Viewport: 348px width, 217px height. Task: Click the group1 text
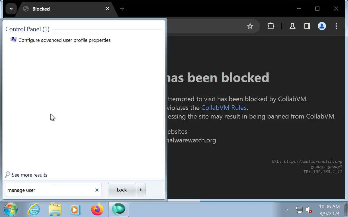(335, 167)
